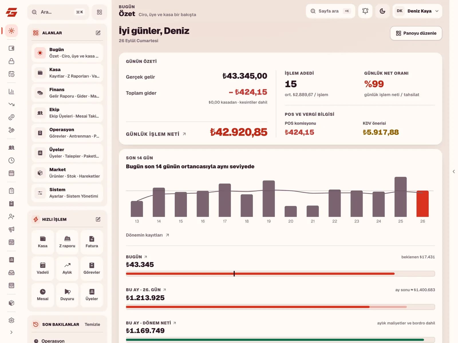Open the Duyuru quick action
The image size is (458, 343).
(67, 295)
